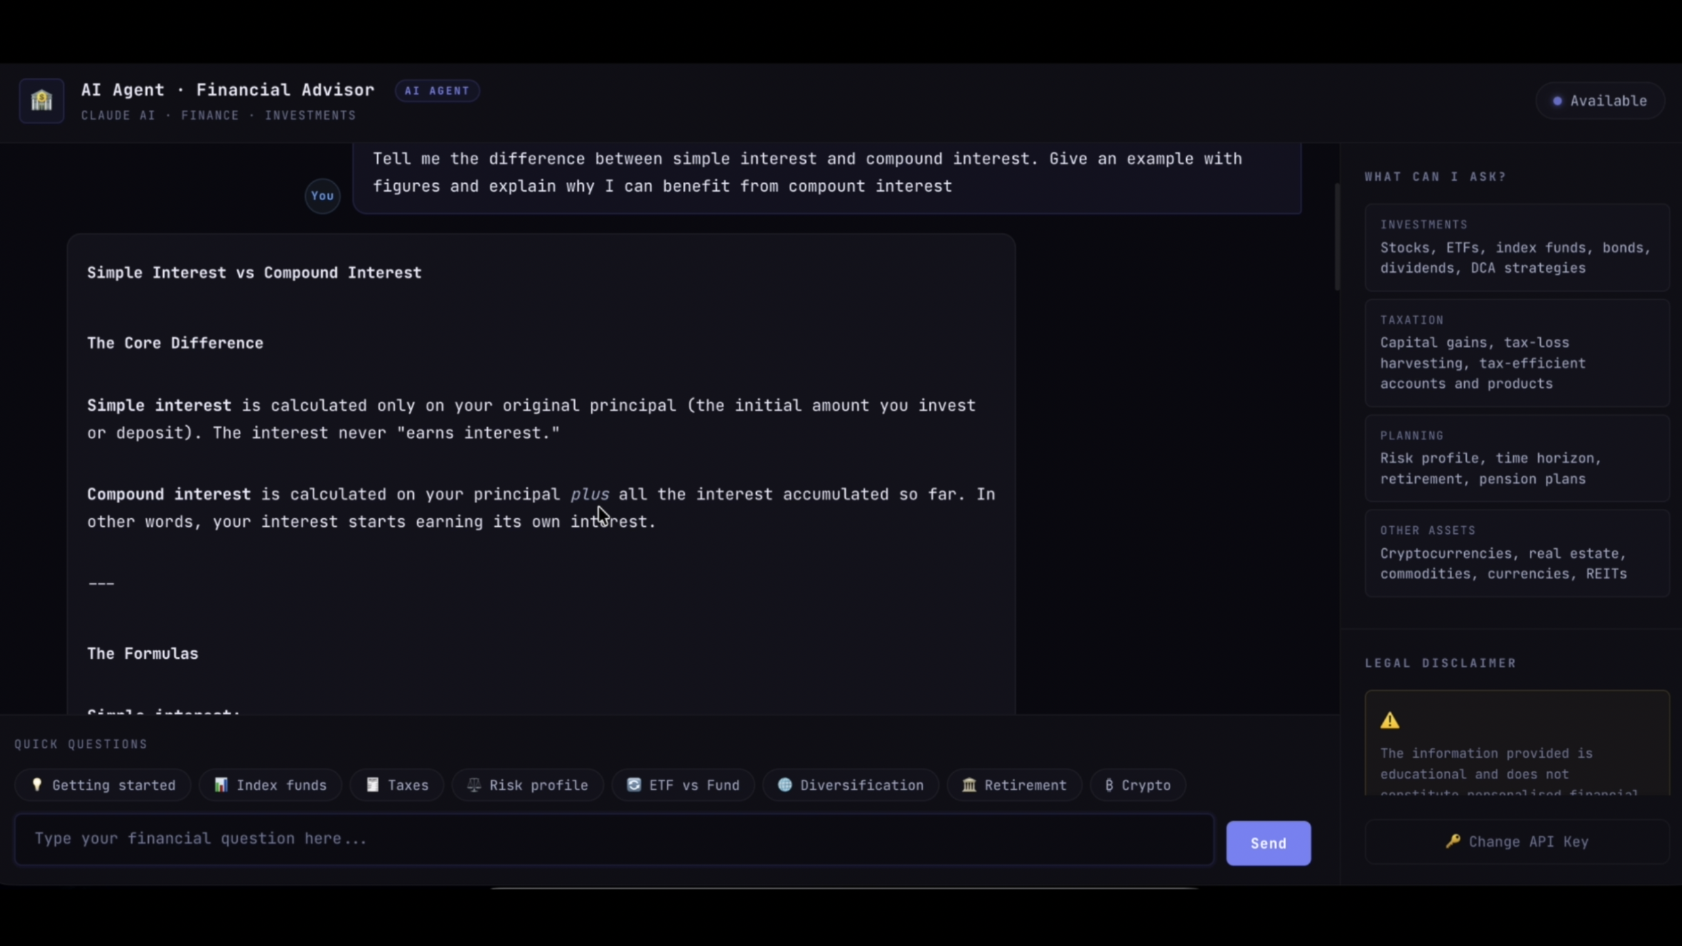The height and width of the screenshot is (946, 1682).
Task: Click the scales icon on Risk profile
Action: point(474,785)
